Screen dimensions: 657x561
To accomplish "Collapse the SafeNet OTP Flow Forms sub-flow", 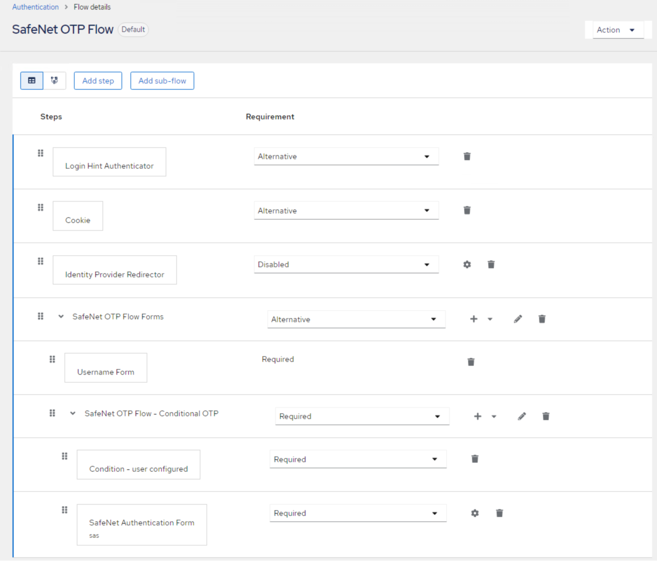I will pos(61,317).
